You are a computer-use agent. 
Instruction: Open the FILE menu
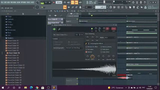click(x=2, y=2)
